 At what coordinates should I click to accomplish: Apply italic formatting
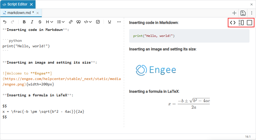(32, 22)
